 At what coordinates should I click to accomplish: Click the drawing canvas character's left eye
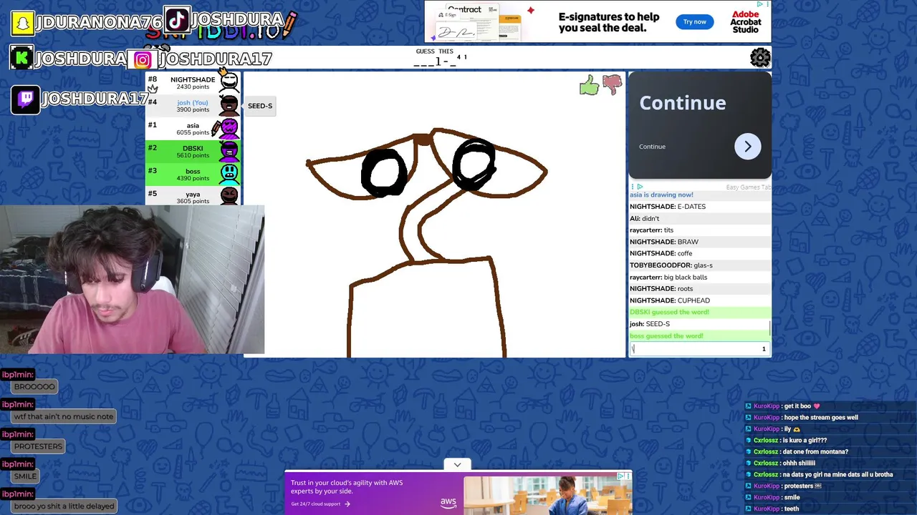tap(385, 172)
